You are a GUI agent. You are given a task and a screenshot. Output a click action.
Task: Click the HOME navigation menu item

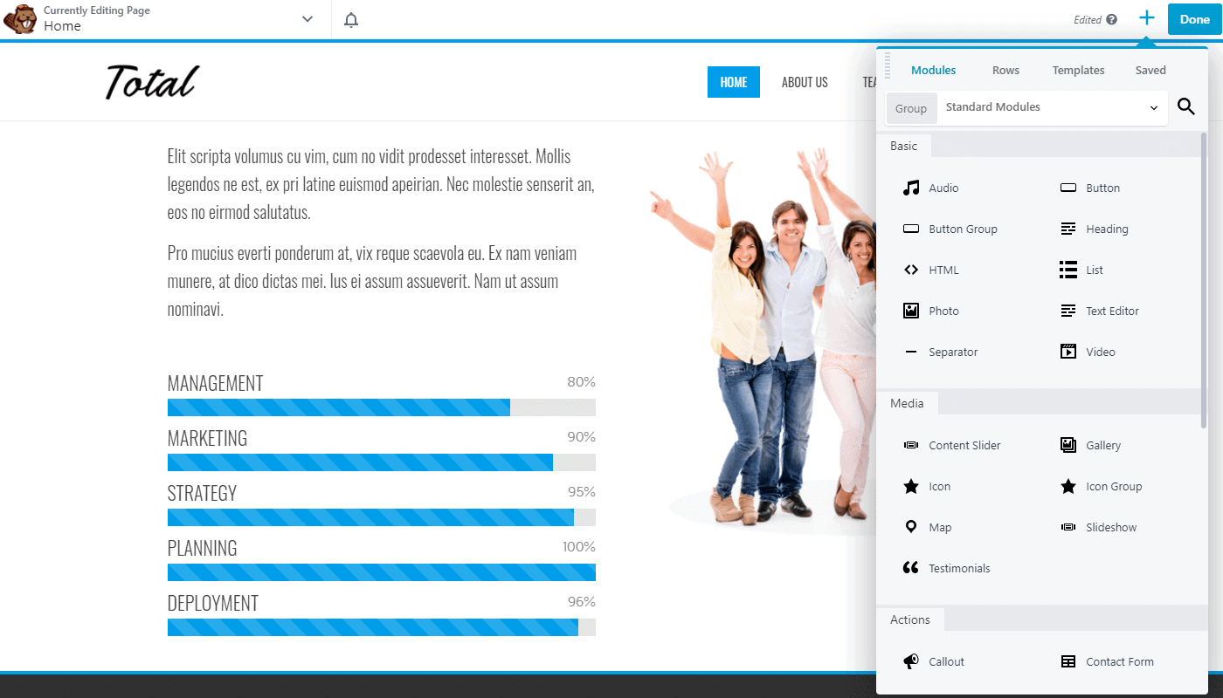[x=734, y=82]
